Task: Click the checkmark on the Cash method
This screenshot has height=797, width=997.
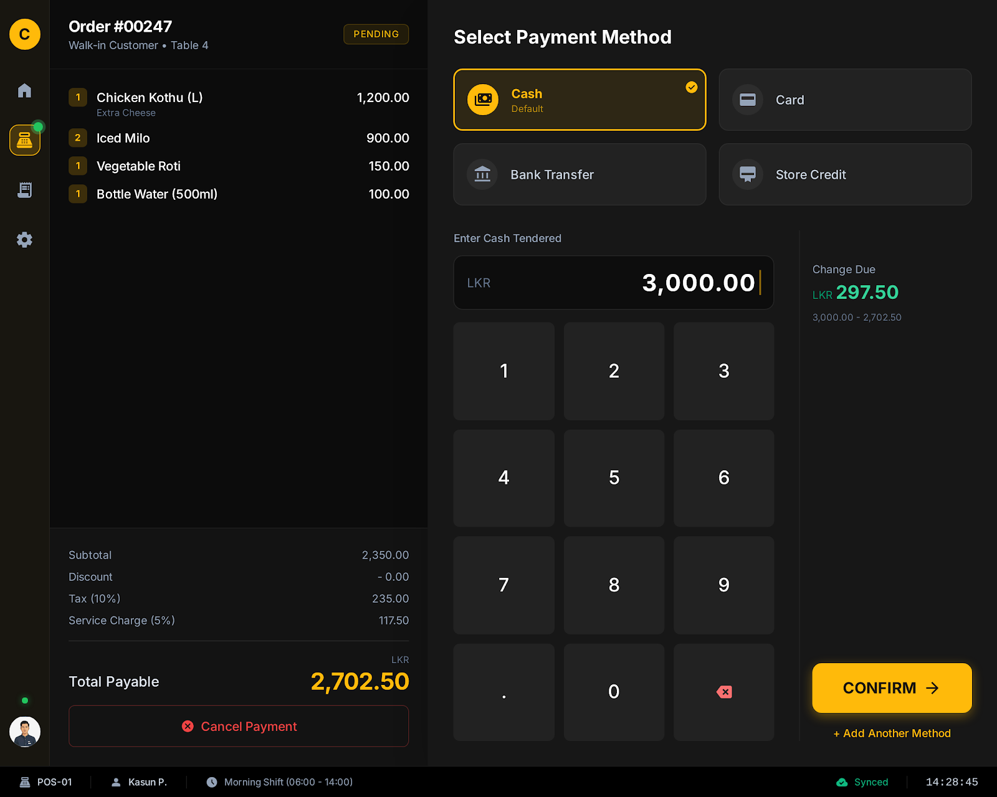Action: (x=691, y=88)
